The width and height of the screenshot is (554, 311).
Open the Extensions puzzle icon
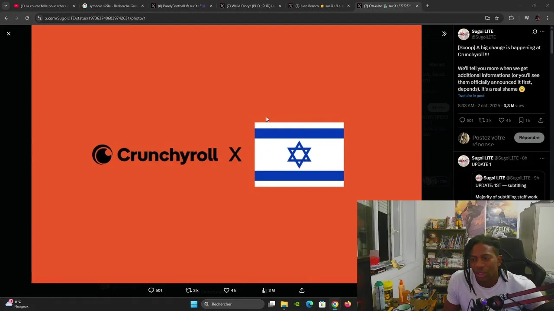[512, 18]
